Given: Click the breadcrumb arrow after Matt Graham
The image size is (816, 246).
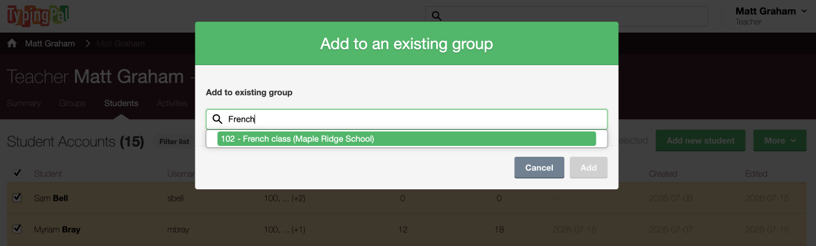Looking at the screenshot, I should coord(87,43).
